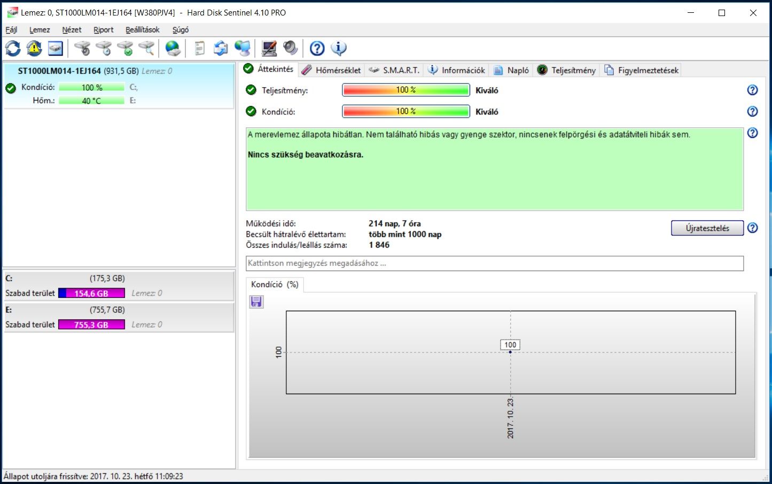Viewport: 772px width, 484px height.
Task: Switch to the Hőmérséklet tab
Action: (331, 70)
